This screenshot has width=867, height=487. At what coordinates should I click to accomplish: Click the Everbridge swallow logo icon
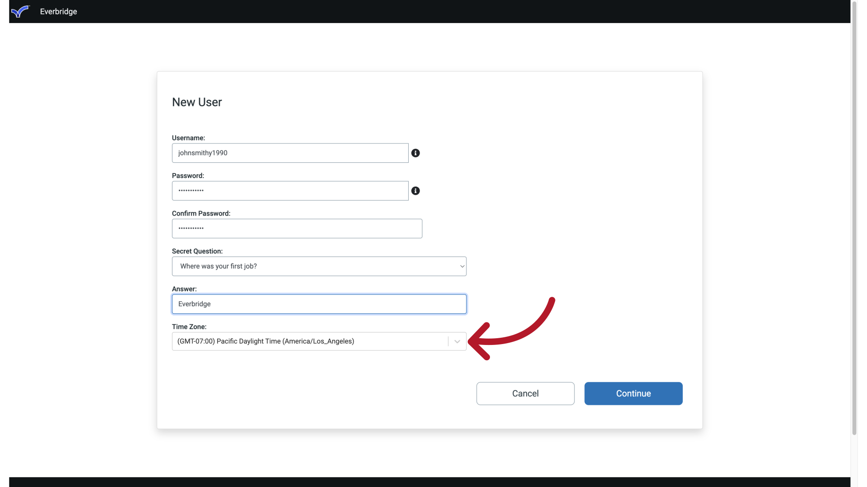pos(20,11)
